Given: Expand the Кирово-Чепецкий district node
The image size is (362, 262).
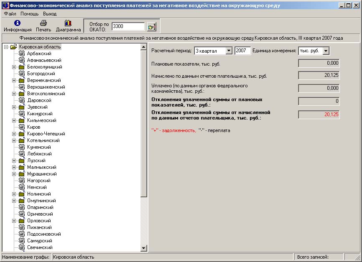Looking at the screenshot, I should click(14, 134).
